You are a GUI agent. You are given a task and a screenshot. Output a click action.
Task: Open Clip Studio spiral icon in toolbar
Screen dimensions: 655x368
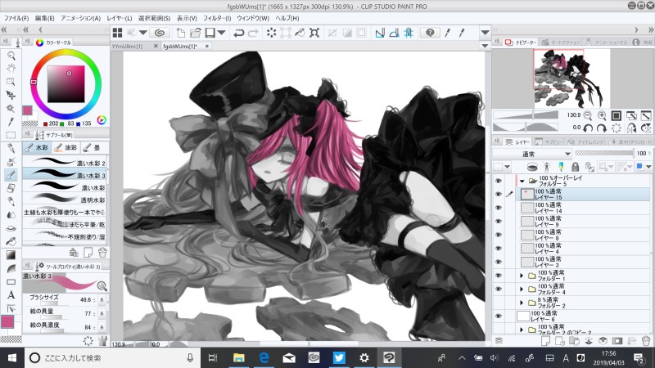(159, 33)
